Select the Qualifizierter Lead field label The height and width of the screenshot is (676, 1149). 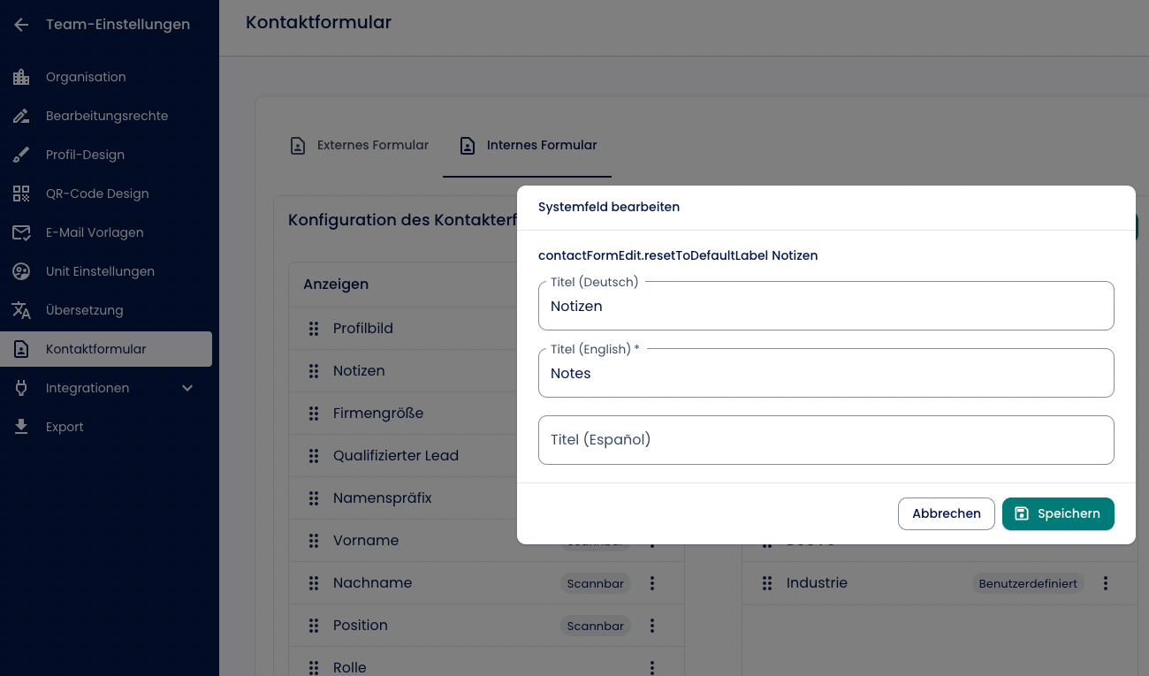click(396, 456)
